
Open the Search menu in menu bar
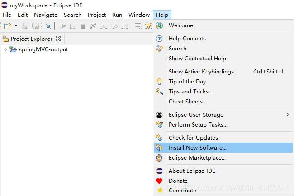point(72,15)
